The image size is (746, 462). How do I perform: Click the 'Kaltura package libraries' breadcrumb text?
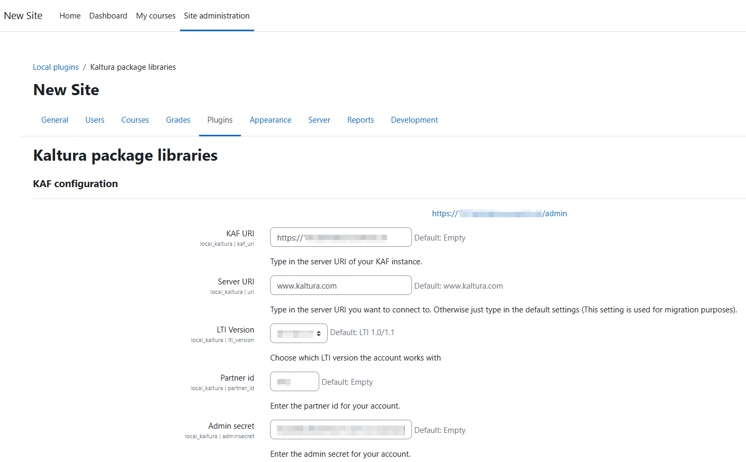coord(133,67)
